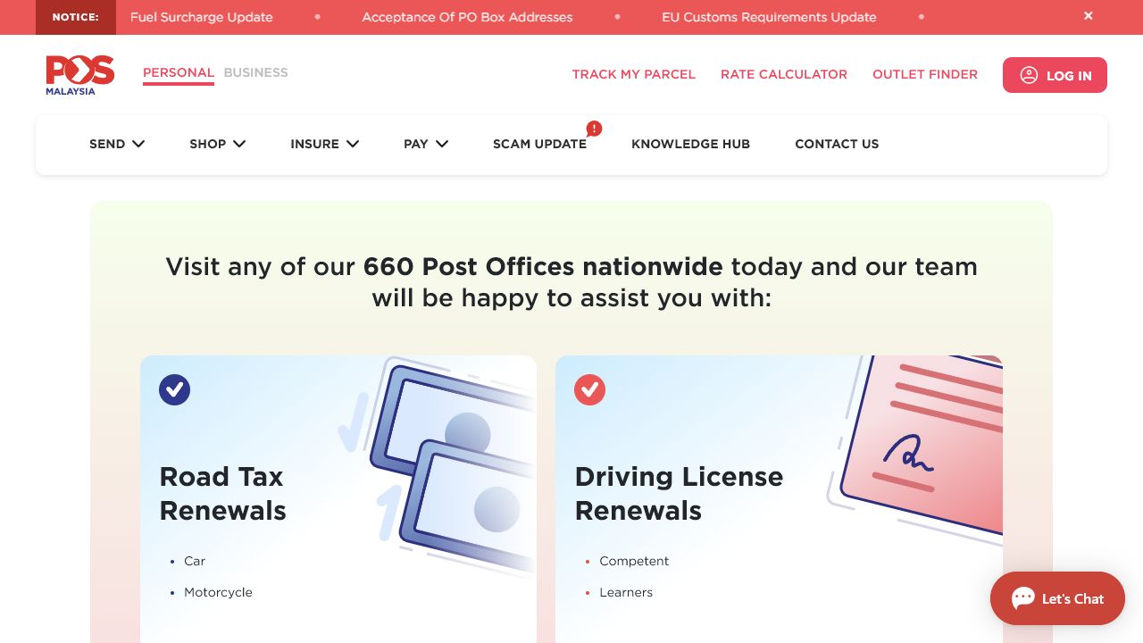Open the Rate Calculator
This screenshot has height=643, width=1143.
784,74
